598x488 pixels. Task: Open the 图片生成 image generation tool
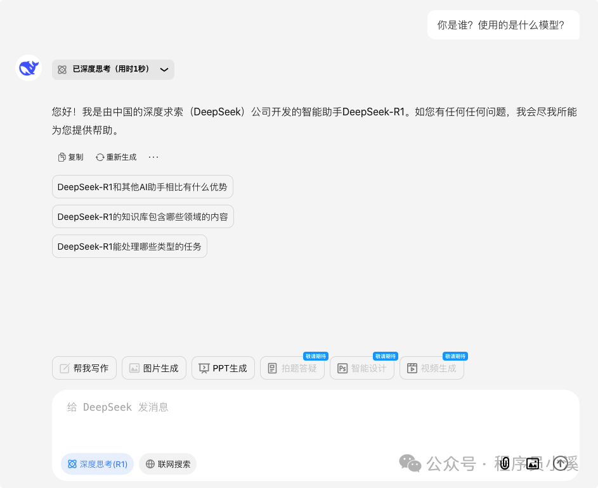(154, 368)
